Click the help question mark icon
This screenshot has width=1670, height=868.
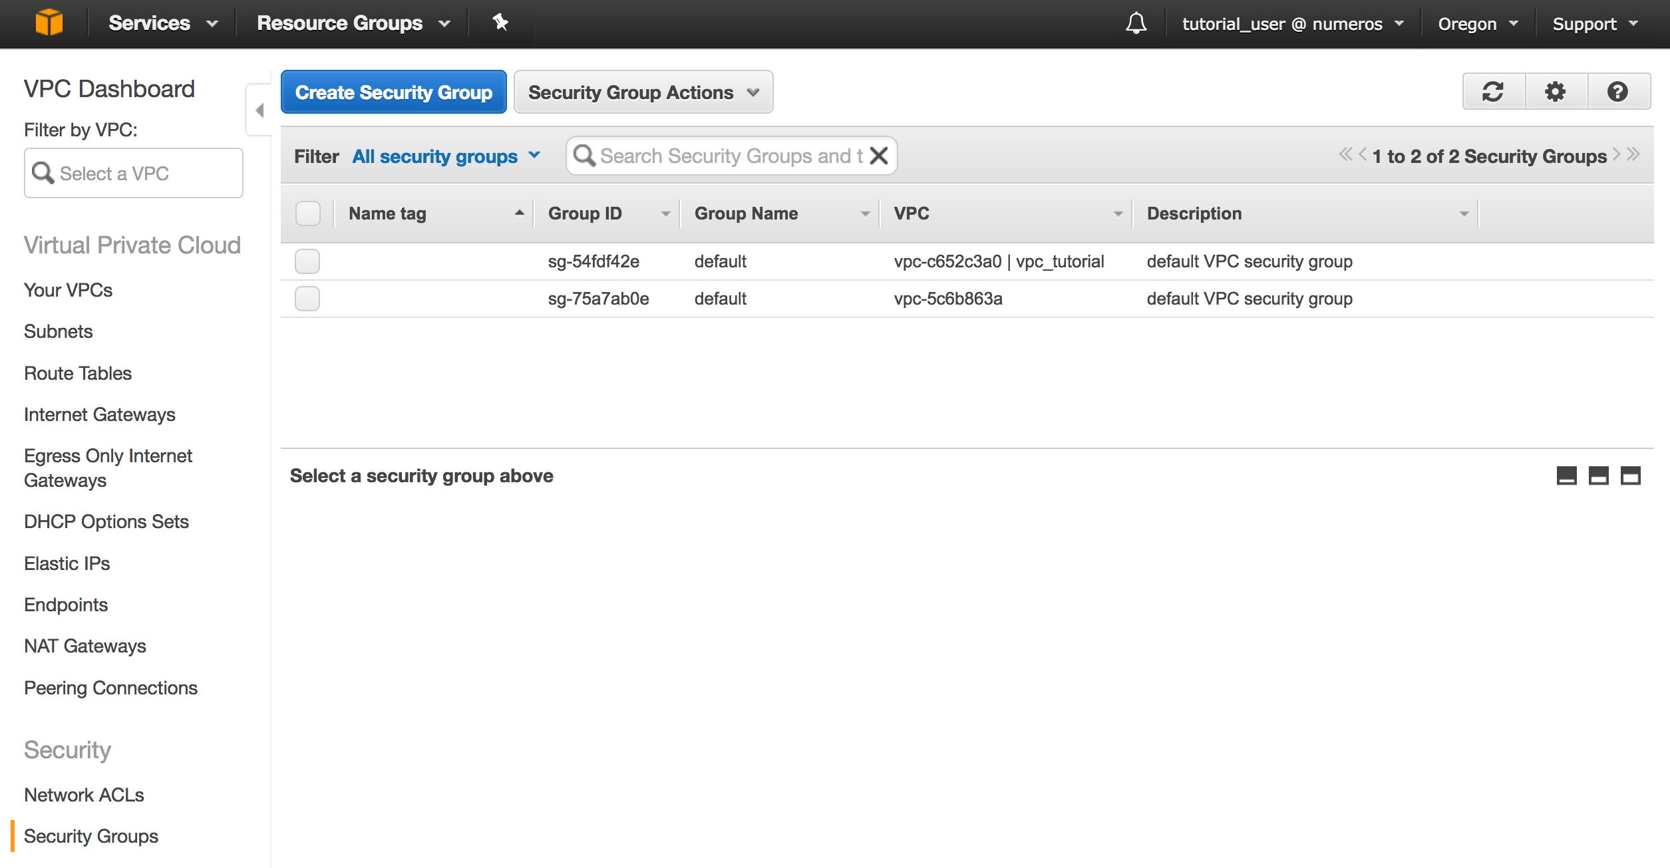1617,92
